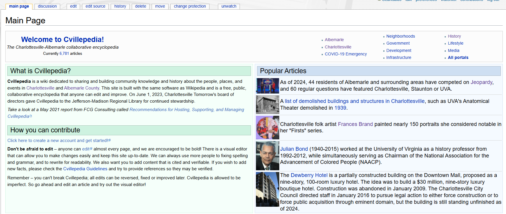Open the edit source tab

tap(95, 6)
